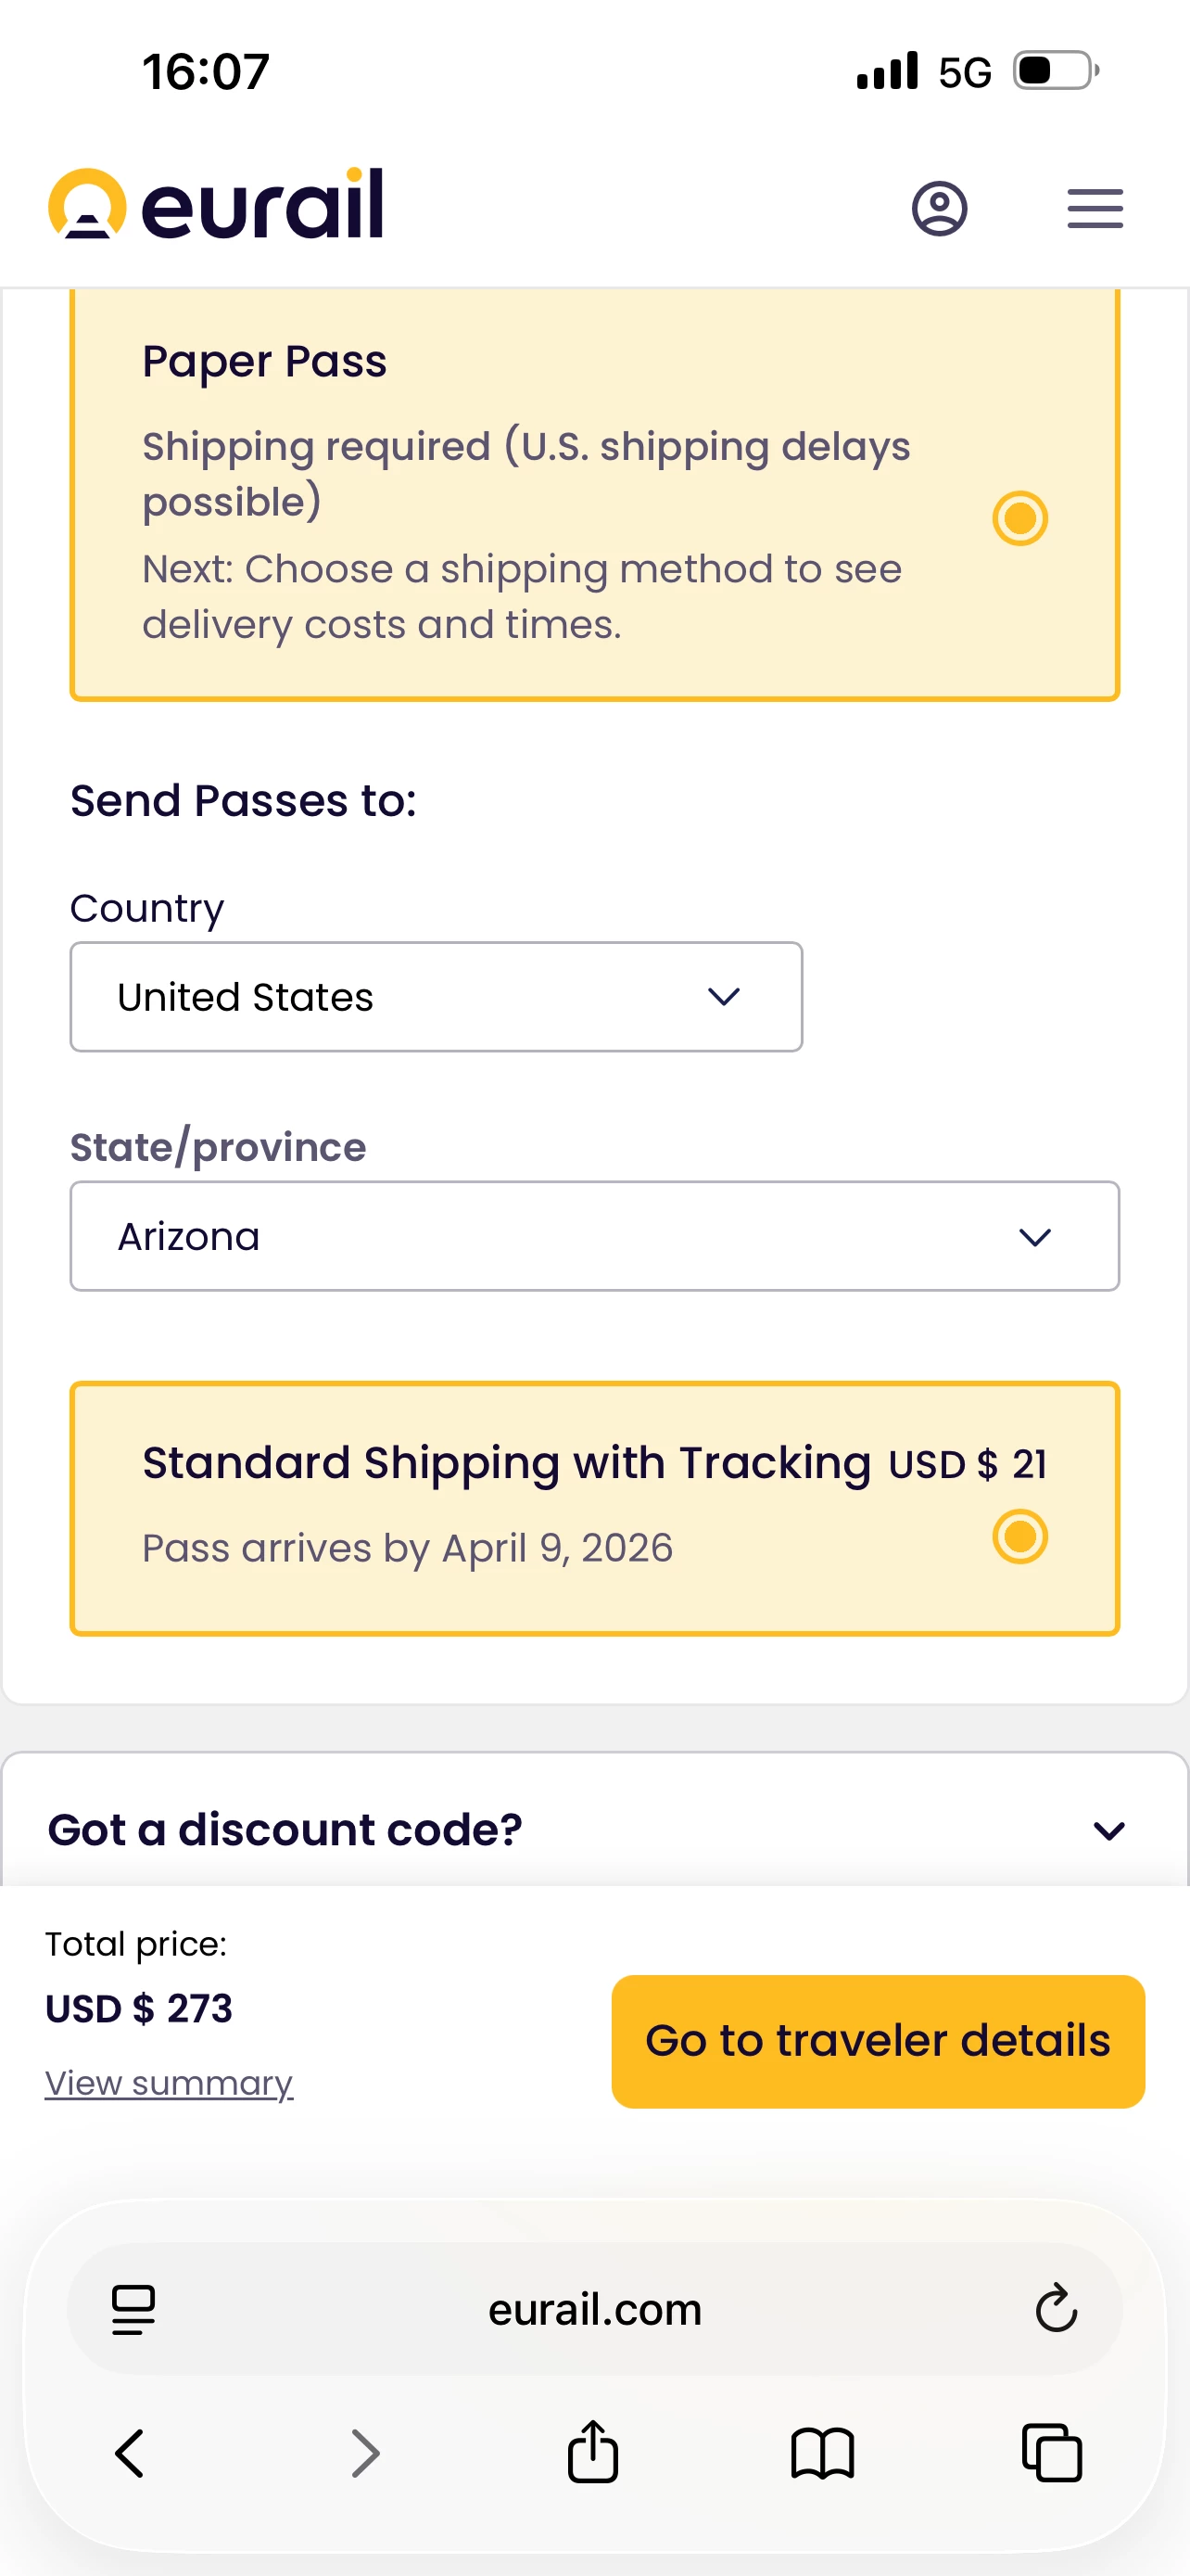Open the State/province dropdown showing Arizona
The height and width of the screenshot is (2576, 1190).
594,1237
